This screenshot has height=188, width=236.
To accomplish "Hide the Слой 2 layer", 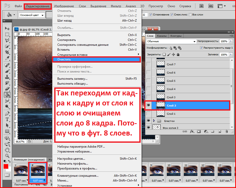I will click(x=148, y=105).
